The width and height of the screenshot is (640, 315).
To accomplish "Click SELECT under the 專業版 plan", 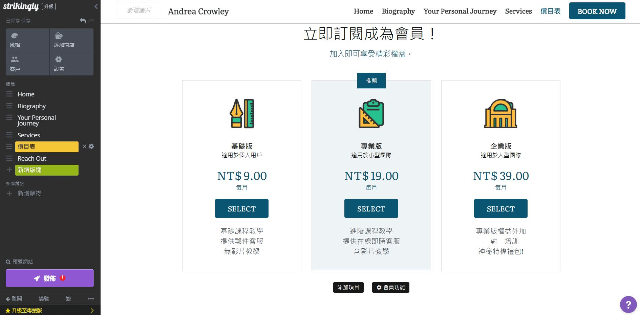I will [x=371, y=208].
